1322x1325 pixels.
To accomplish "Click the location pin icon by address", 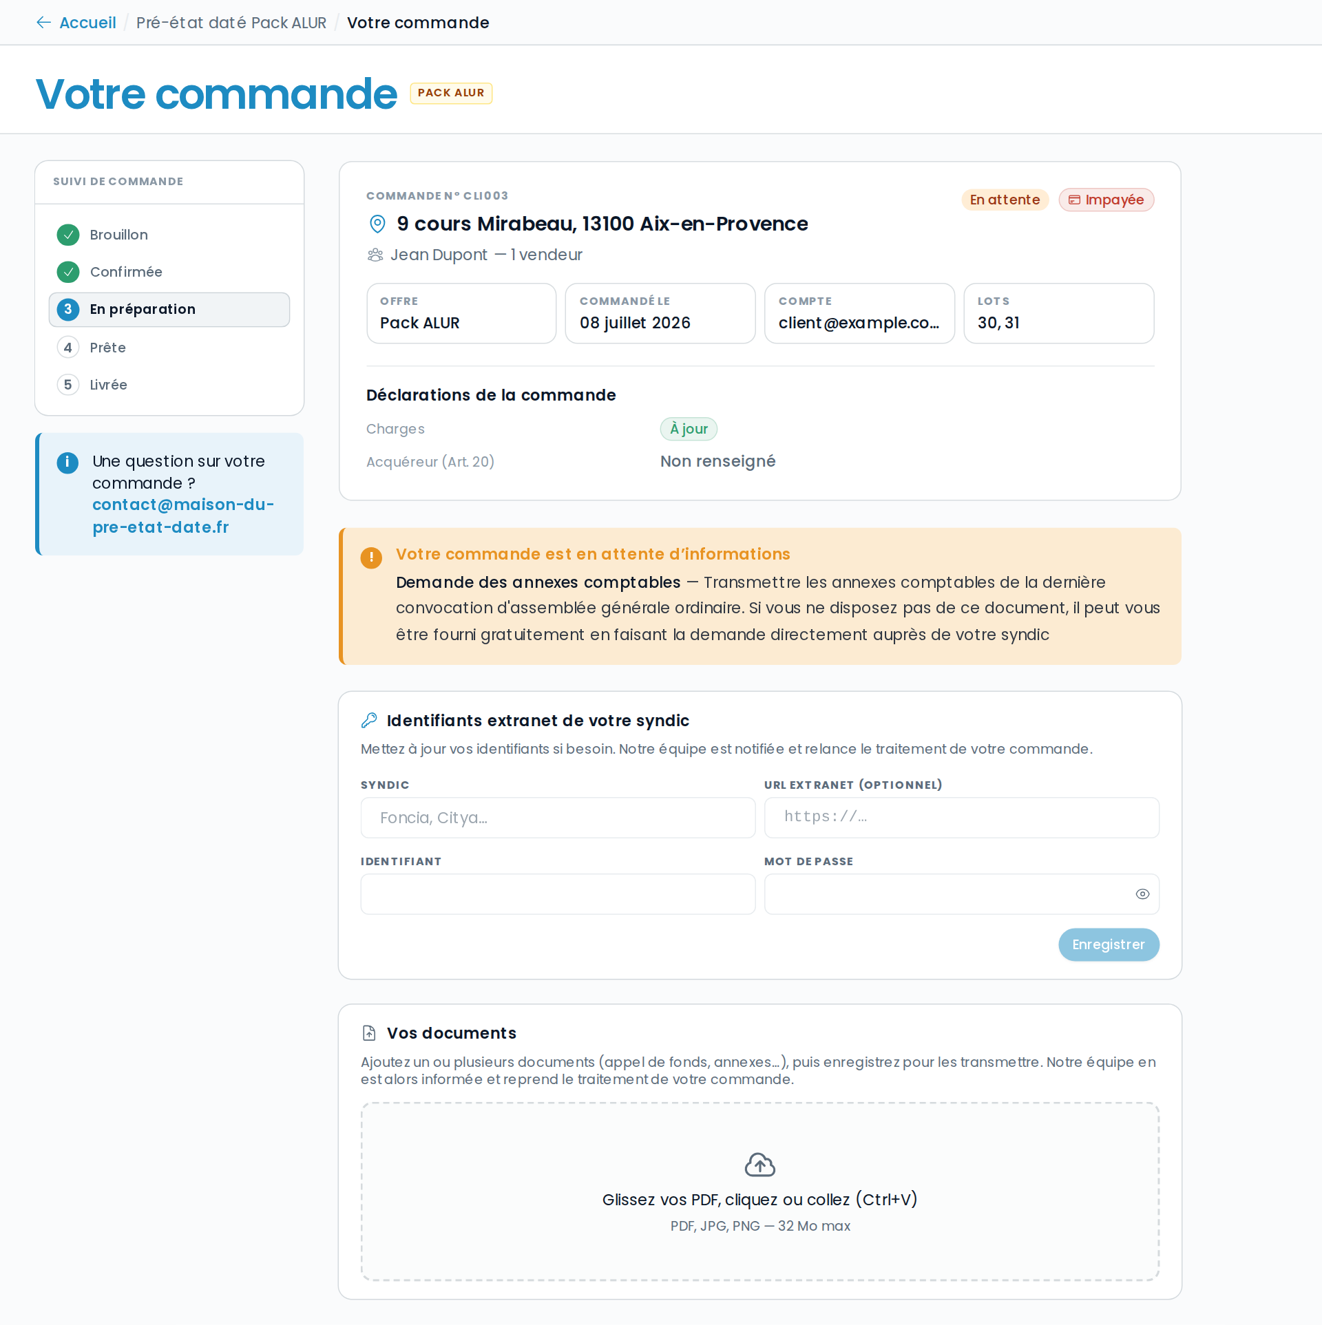I will click(377, 224).
